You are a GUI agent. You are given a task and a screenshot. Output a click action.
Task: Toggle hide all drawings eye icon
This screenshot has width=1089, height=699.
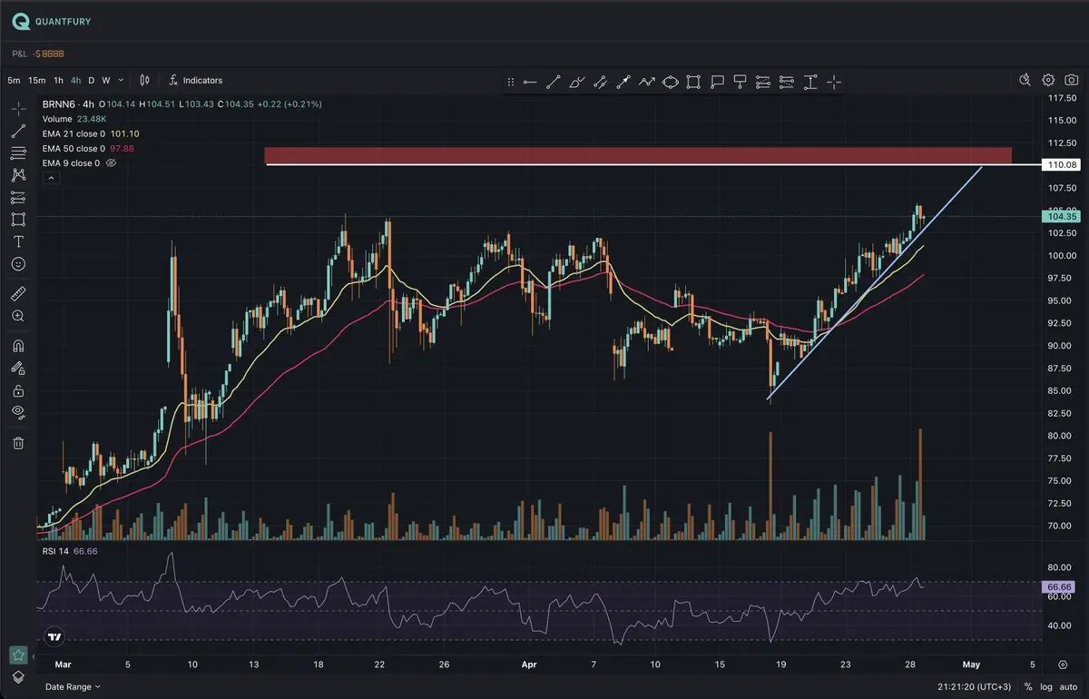point(18,413)
